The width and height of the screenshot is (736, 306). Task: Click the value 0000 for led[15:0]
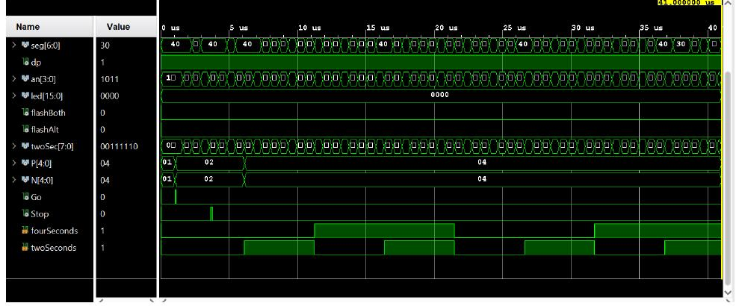tap(109, 96)
